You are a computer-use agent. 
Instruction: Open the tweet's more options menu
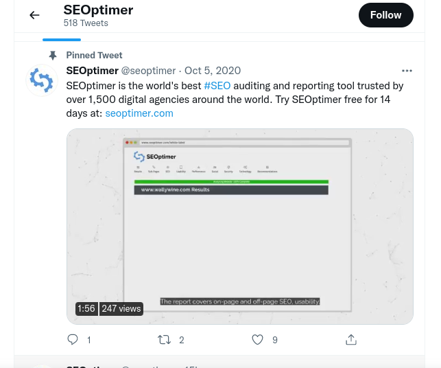tap(407, 71)
